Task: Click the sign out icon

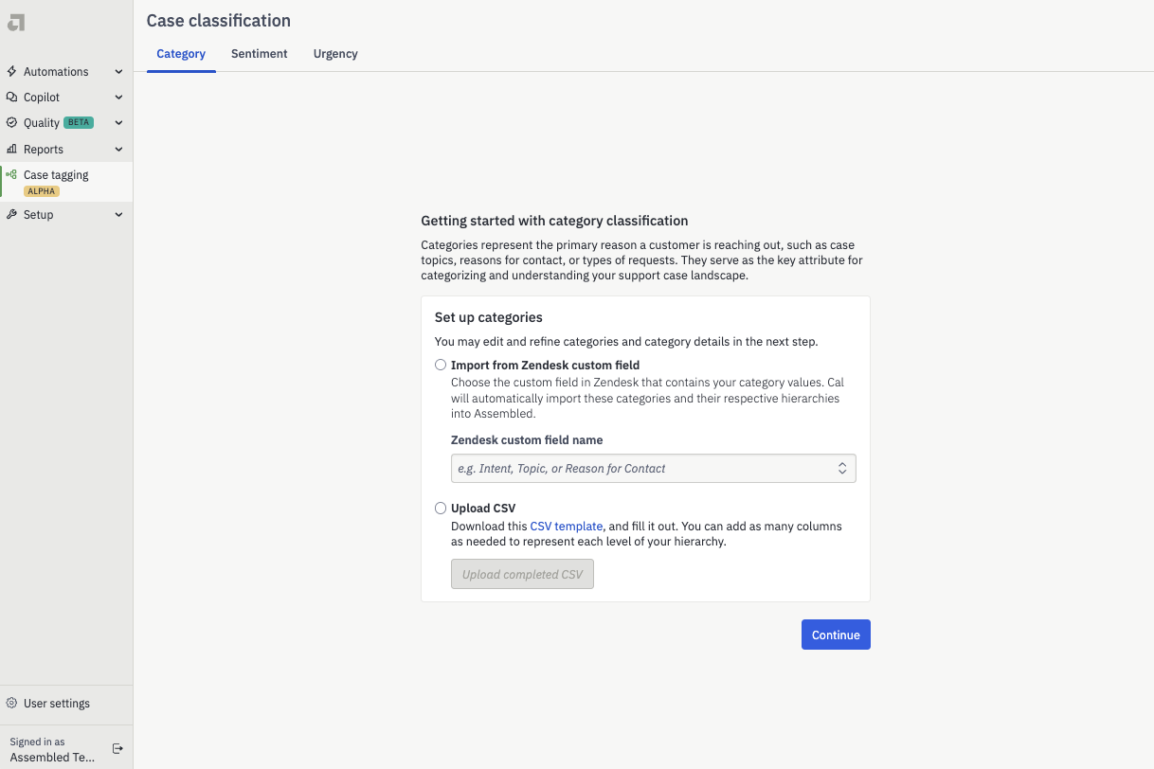Action: pos(117,749)
